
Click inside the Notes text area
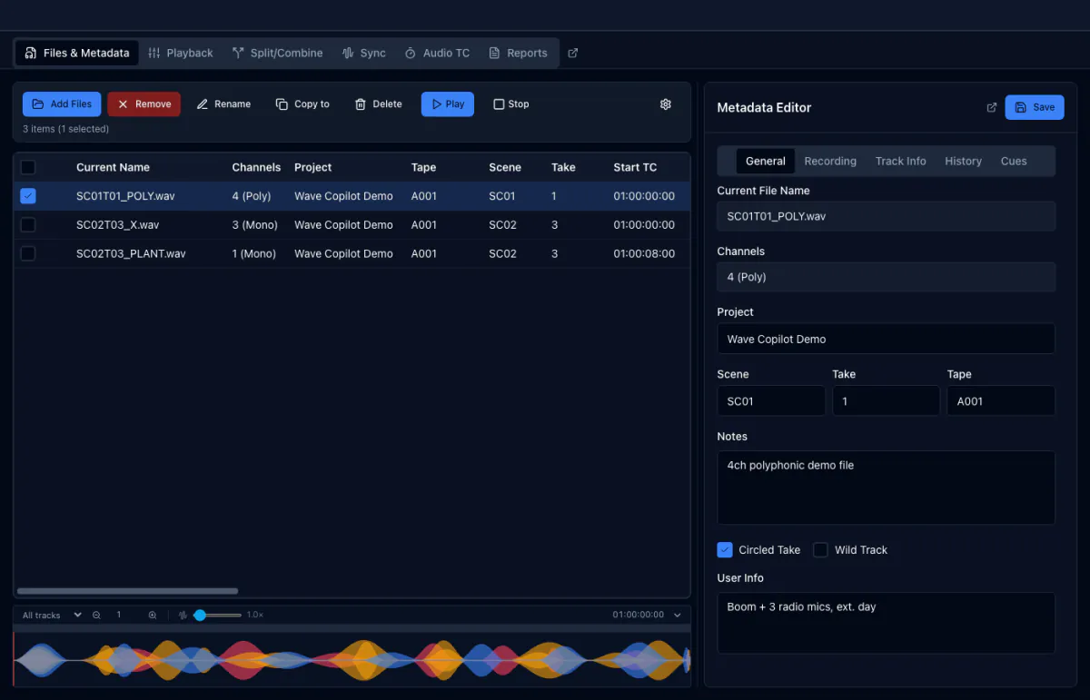[886, 488]
